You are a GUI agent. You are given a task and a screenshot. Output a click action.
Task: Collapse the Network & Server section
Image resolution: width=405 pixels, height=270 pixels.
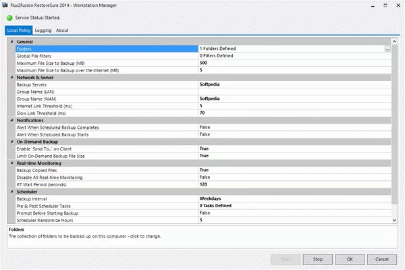(11, 77)
